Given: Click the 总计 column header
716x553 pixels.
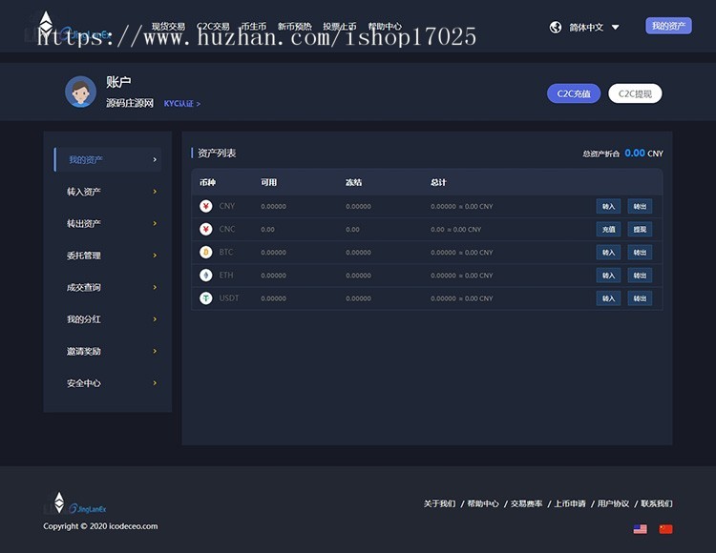Looking at the screenshot, I should coord(438,182).
